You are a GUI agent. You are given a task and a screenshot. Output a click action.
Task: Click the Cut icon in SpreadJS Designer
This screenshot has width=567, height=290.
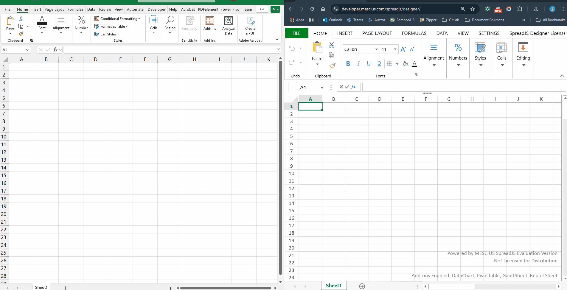332,45
